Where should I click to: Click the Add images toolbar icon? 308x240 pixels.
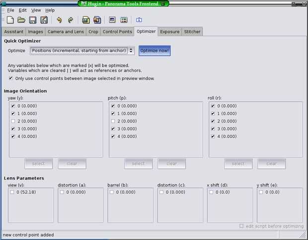[x=86, y=20]
